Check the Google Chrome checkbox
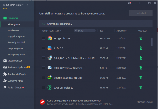158x109 pixels. (43, 38)
